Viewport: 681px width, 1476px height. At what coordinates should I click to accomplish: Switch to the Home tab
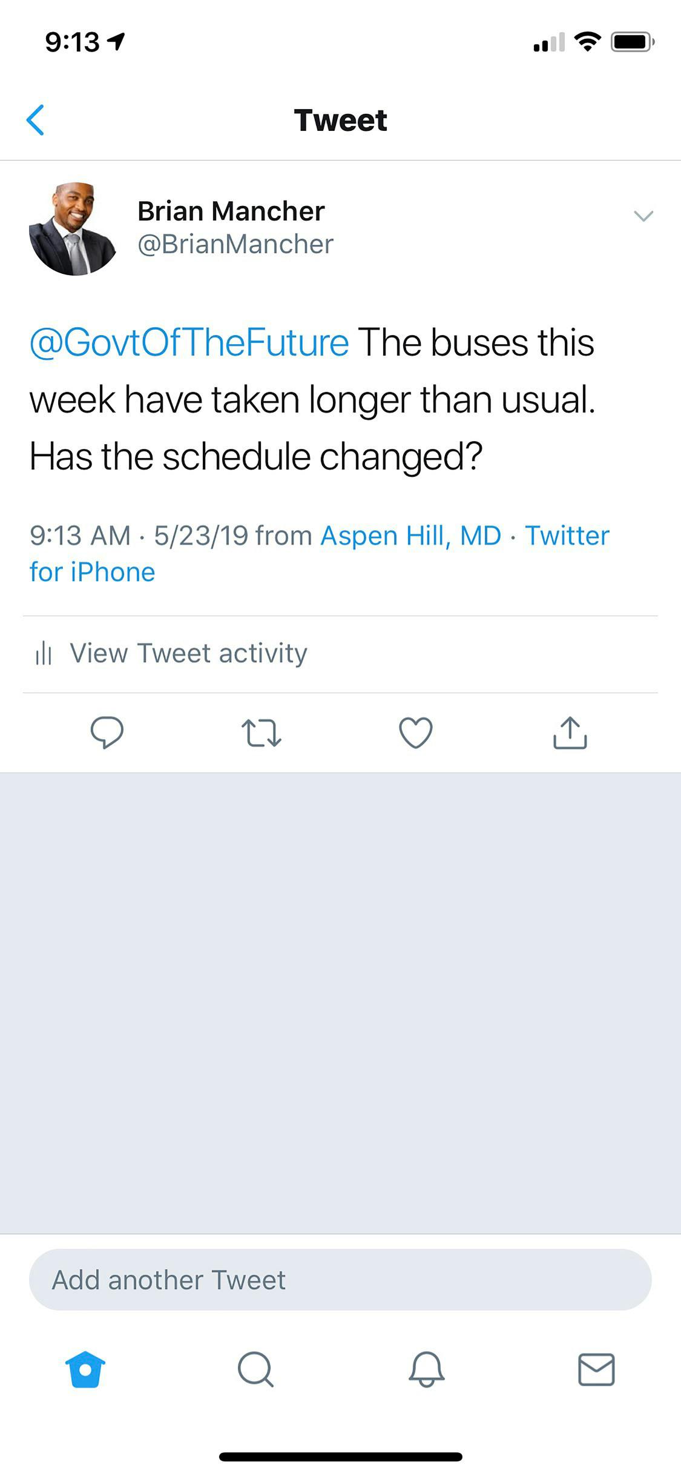point(85,1369)
